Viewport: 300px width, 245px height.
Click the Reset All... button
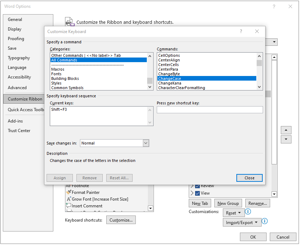tap(119, 178)
